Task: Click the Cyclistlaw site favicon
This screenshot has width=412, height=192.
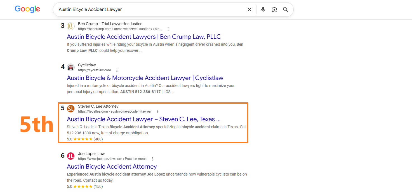Action: [71, 67]
